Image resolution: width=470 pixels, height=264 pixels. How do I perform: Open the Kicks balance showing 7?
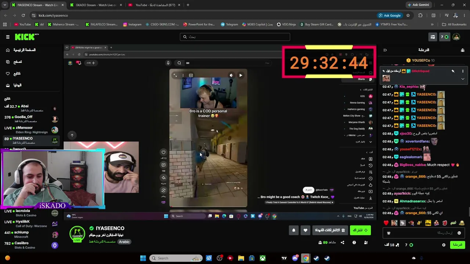(x=445, y=37)
